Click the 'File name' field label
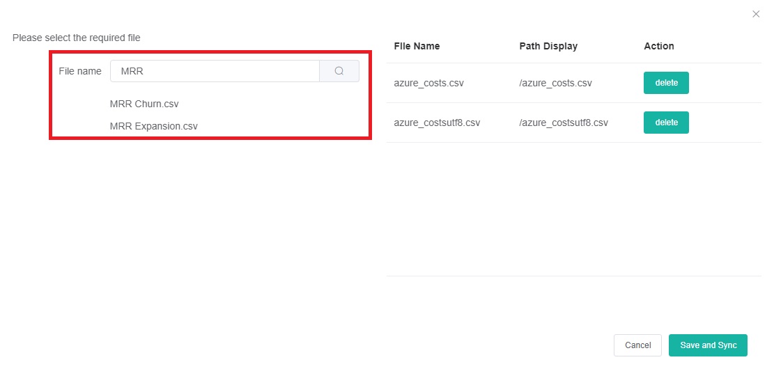Viewport: 774px width, 369px height. 79,71
